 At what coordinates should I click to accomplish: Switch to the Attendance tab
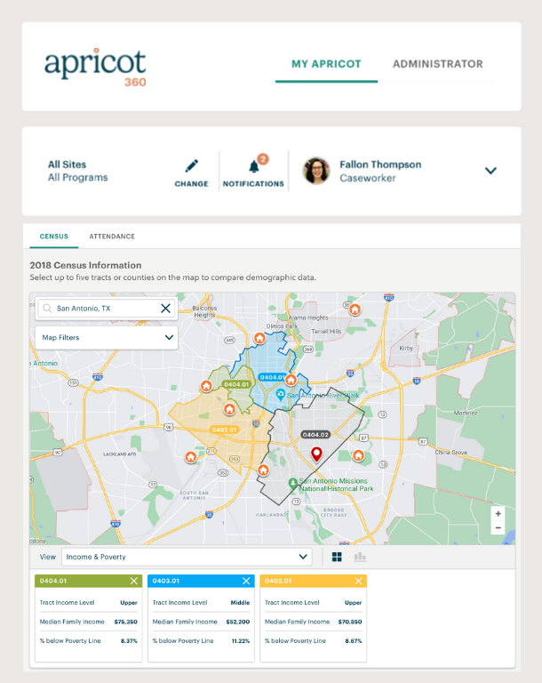click(x=112, y=237)
